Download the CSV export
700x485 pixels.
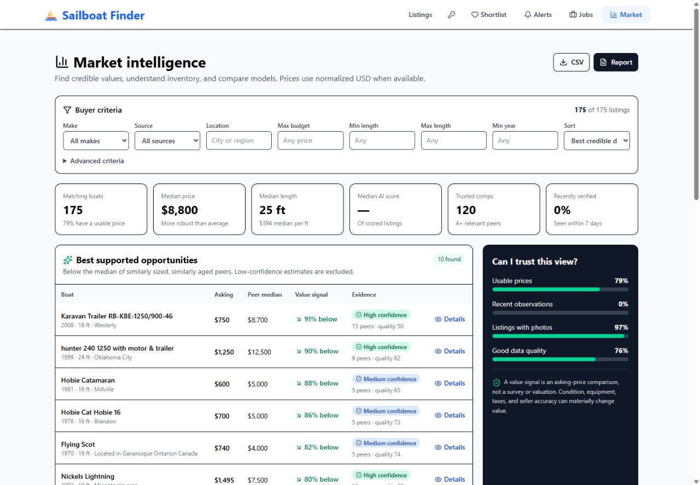pyautogui.click(x=571, y=62)
